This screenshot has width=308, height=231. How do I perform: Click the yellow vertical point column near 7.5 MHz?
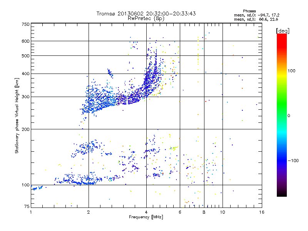[x=198, y=53]
